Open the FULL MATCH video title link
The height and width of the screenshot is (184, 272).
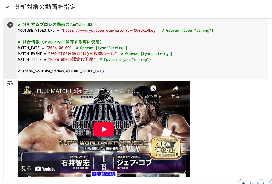88,91
